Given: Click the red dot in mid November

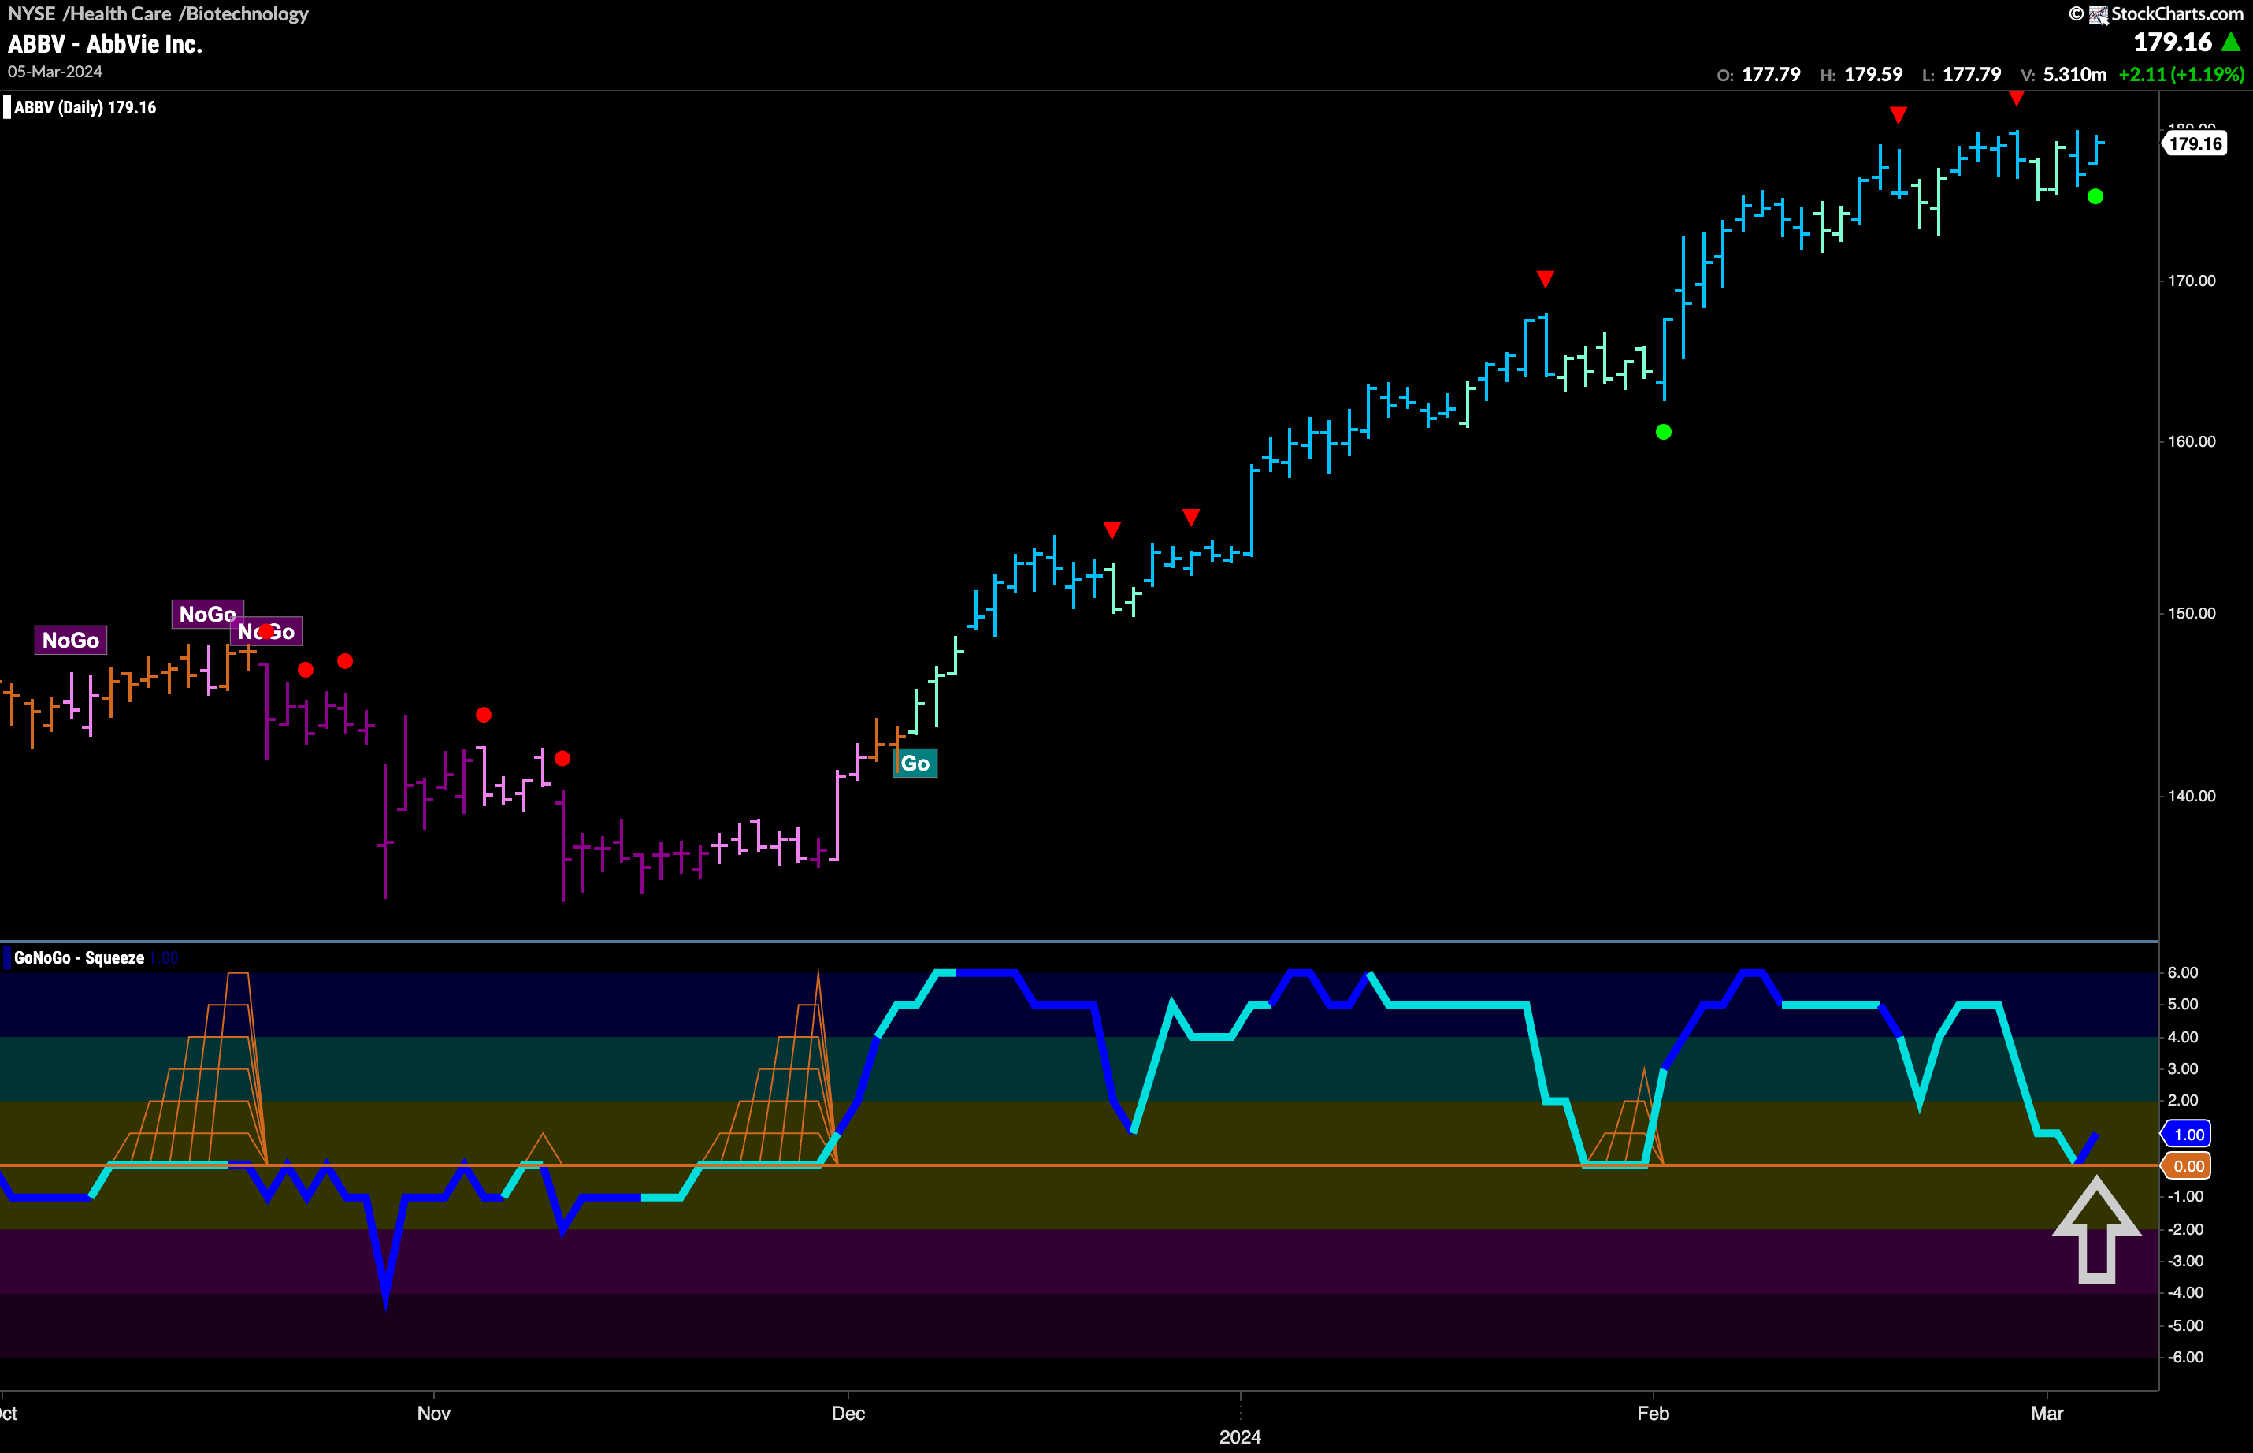Looking at the screenshot, I should pos(562,759).
